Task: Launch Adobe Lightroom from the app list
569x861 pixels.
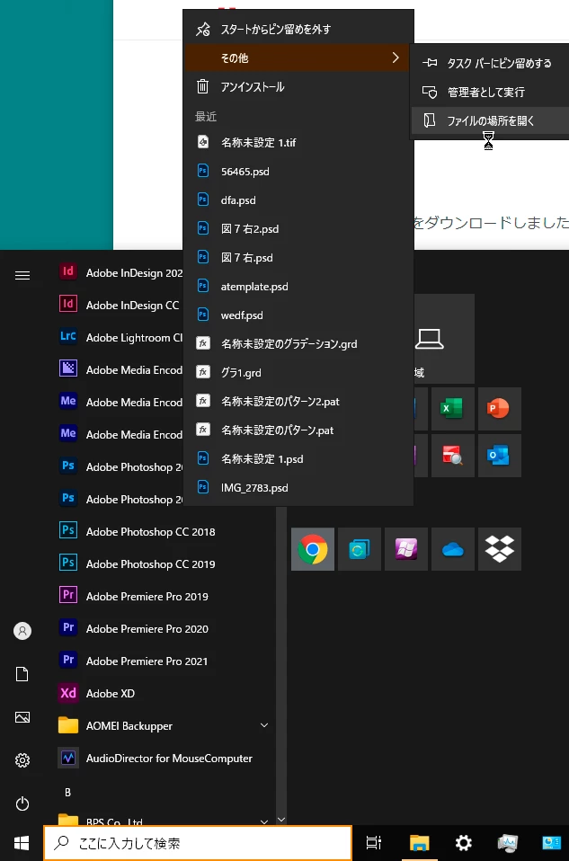Action: (119, 338)
